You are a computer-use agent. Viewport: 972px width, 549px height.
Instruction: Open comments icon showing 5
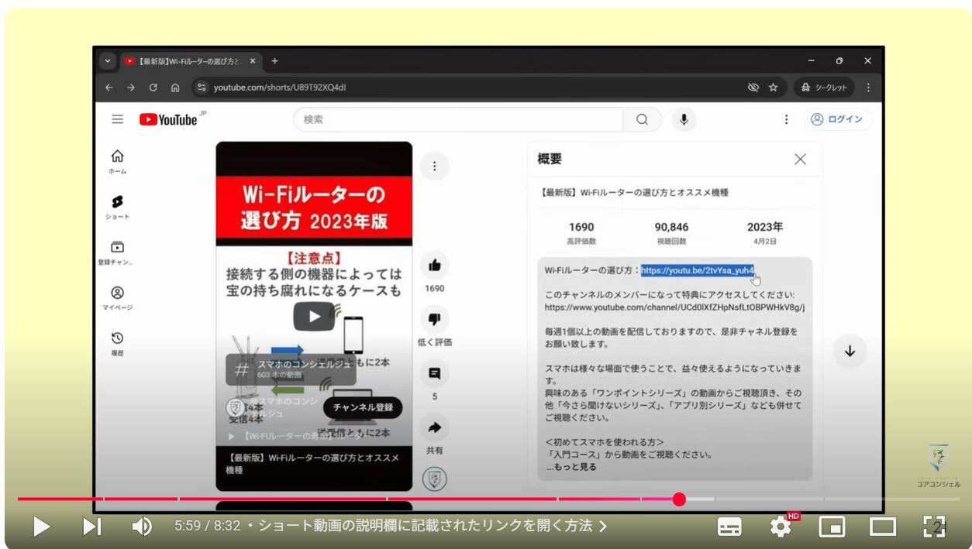[x=434, y=373]
